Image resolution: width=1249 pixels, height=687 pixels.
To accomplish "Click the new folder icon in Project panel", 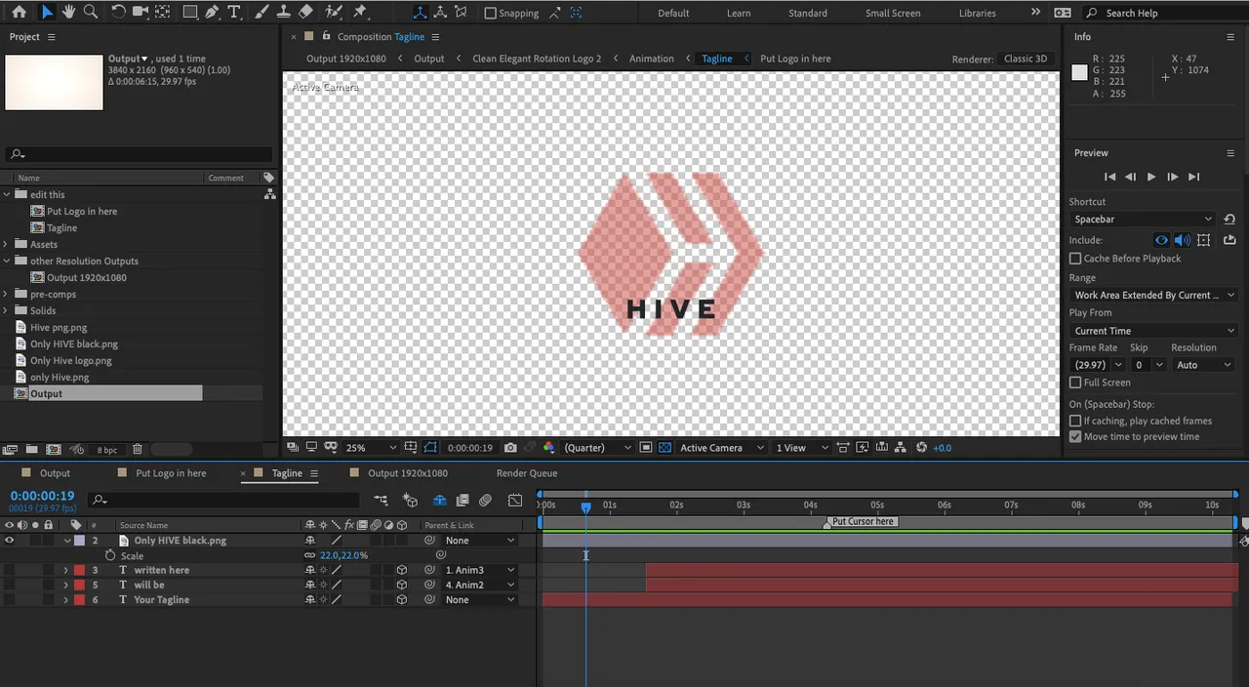I will tap(31, 450).
